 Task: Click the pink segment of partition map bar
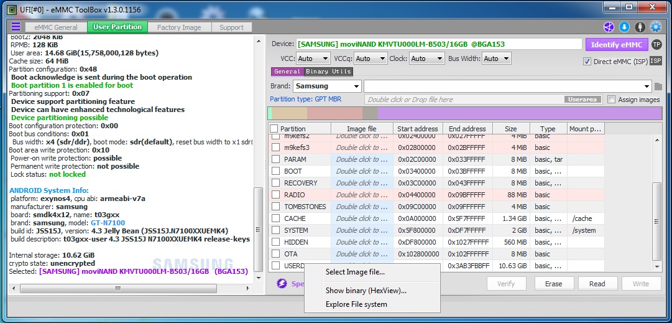point(334,113)
